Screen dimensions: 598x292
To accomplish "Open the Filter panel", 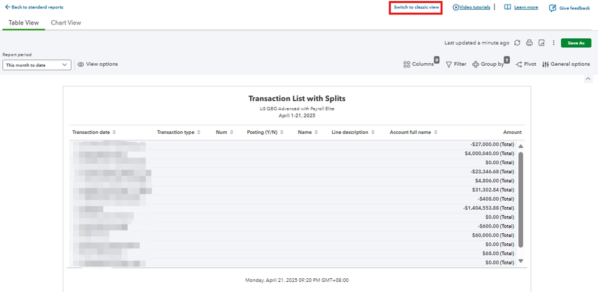I will [x=456, y=64].
